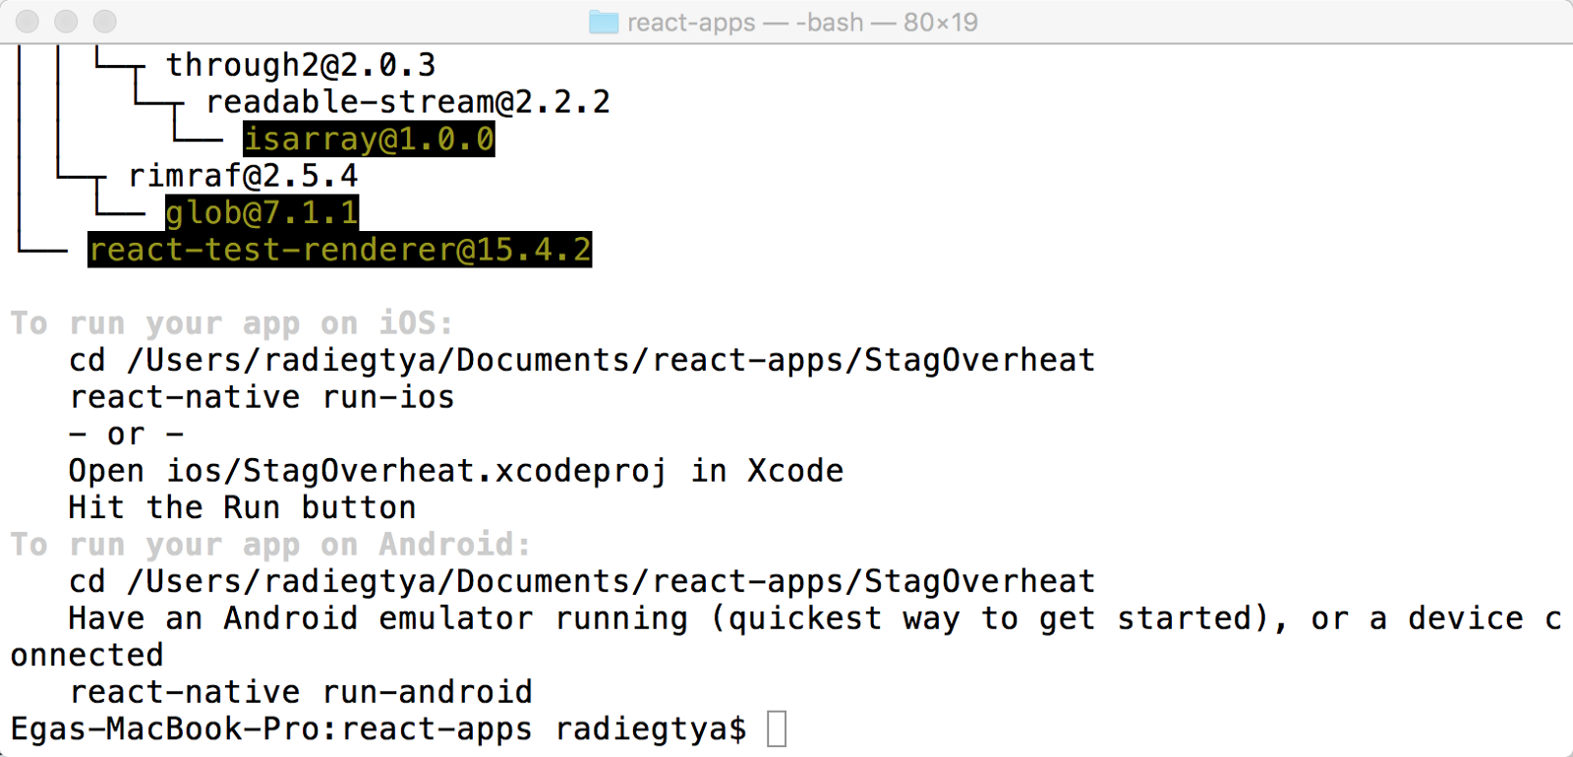Screen dimensions: 1573x757
Task: Click the 'react-native run-ios' command line
Action: [262, 397]
